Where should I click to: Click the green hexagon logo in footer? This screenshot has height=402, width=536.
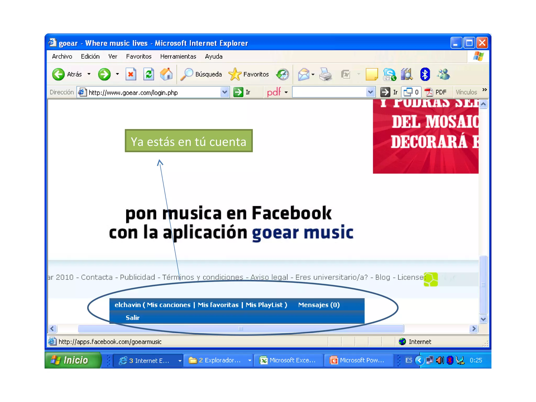click(x=431, y=279)
